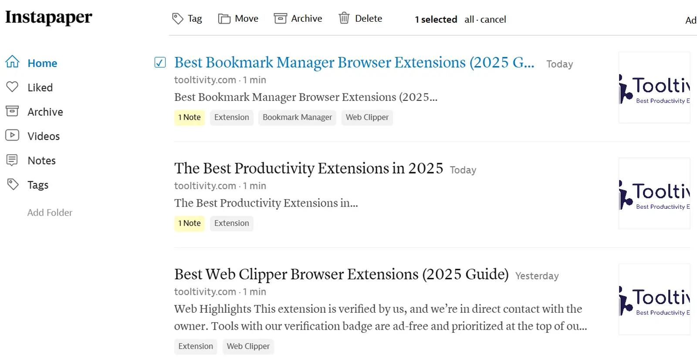Click Web Clipper tag on Bookmark Manager article

pos(367,117)
